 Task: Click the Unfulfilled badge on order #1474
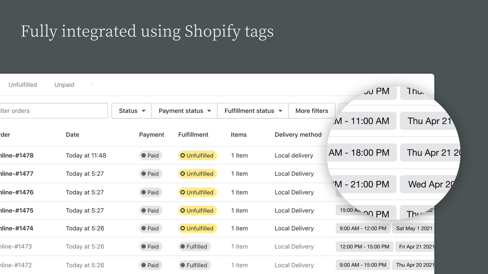pyautogui.click(x=197, y=228)
